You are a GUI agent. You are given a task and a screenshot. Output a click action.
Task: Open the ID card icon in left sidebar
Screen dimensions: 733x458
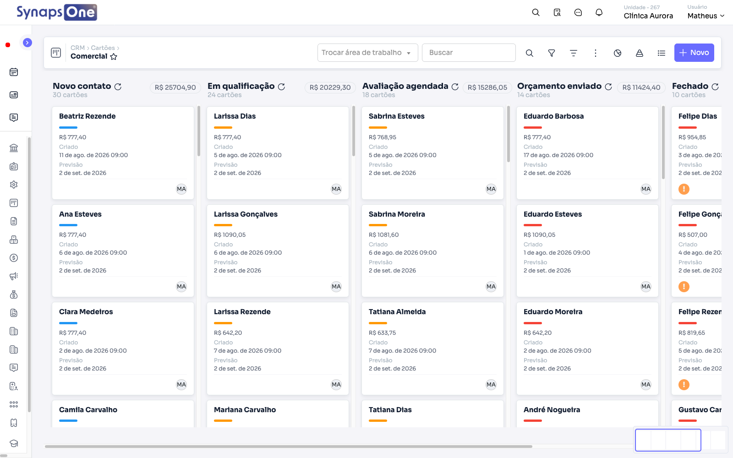[x=14, y=95]
